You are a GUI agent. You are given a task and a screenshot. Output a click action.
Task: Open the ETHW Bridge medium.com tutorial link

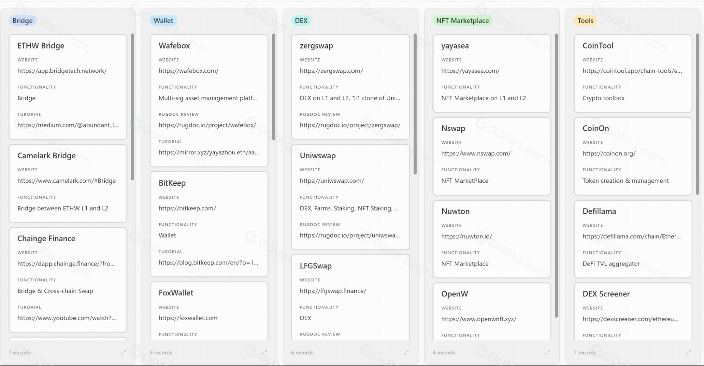[68, 125]
